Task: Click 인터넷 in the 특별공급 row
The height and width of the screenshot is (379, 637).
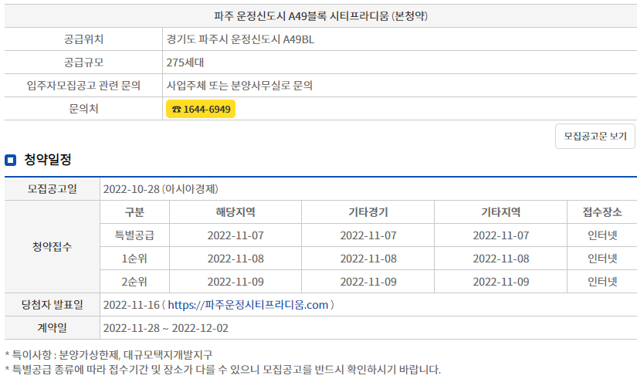Action: [x=602, y=235]
